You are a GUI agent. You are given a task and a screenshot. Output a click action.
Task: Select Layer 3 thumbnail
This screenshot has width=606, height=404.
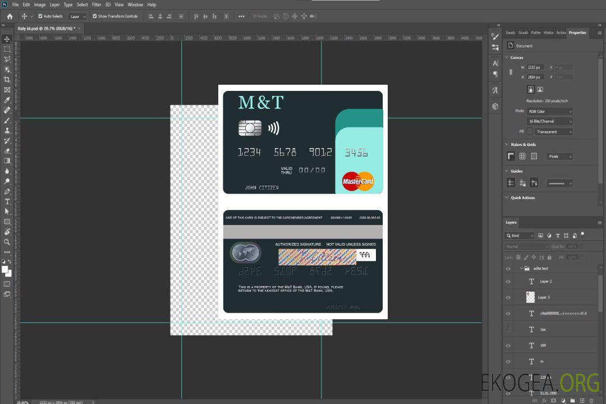(530, 297)
